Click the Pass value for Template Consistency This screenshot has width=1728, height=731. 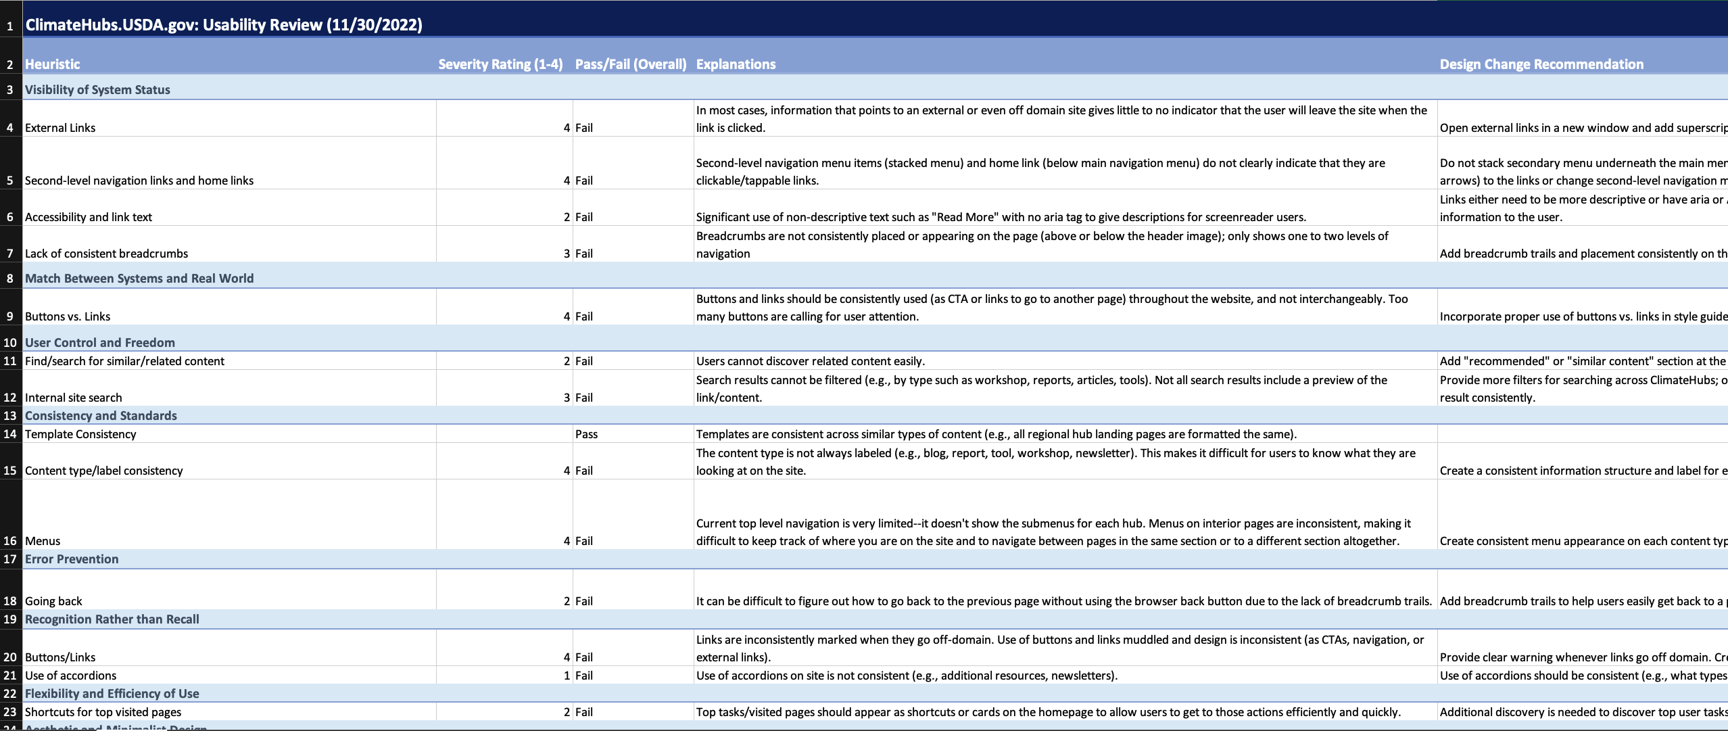pyautogui.click(x=586, y=434)
